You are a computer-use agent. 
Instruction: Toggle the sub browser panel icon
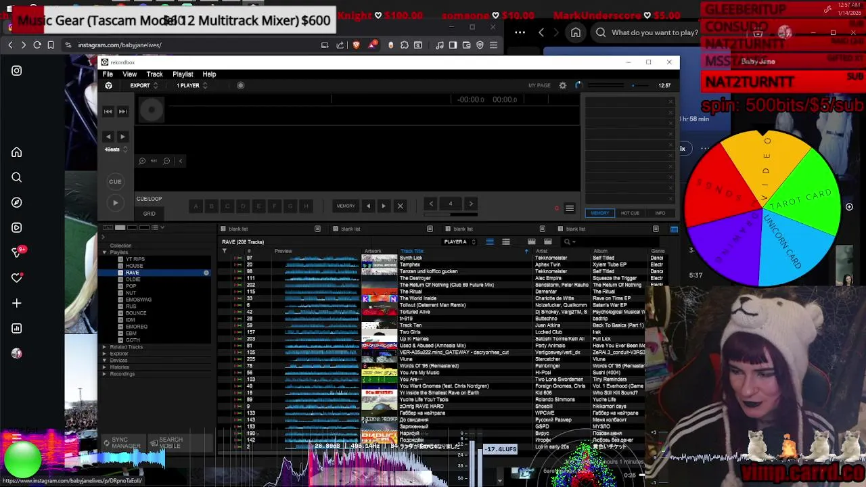674,229
